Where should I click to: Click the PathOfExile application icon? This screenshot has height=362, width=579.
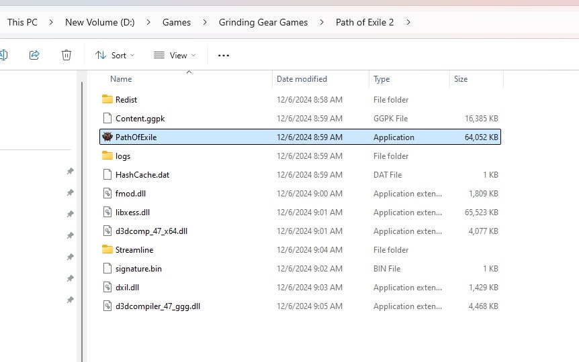(x=107, y=137)
